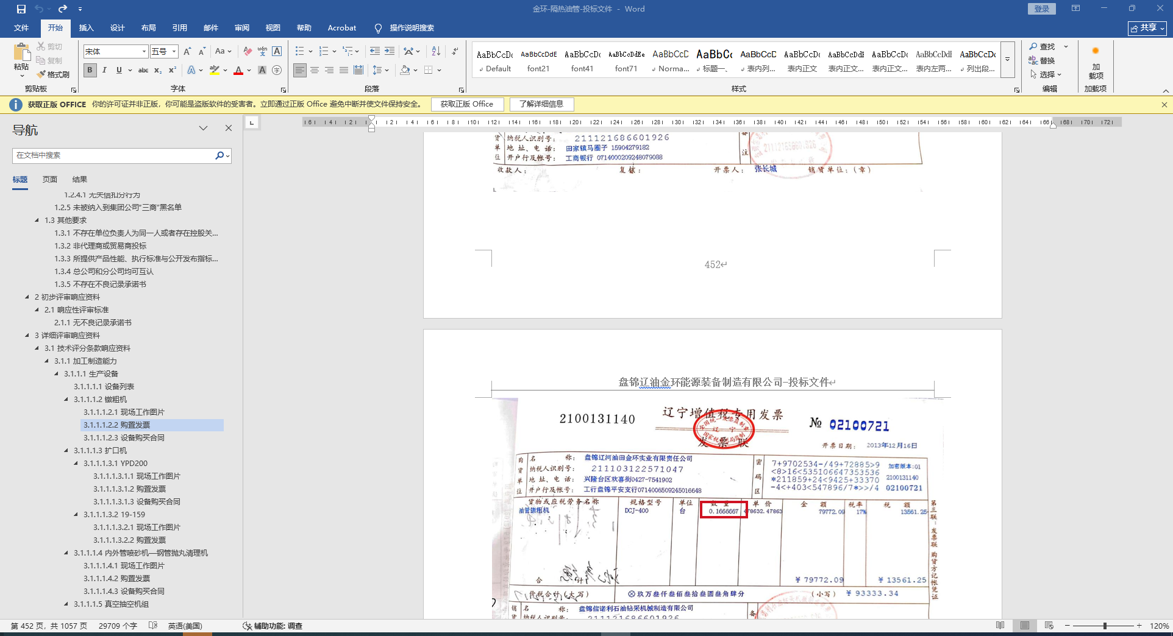Image resolution: width=1173 pixels, height=636 pixels.
Task: Align the paragraph to the right
Action: pos(329,70)
